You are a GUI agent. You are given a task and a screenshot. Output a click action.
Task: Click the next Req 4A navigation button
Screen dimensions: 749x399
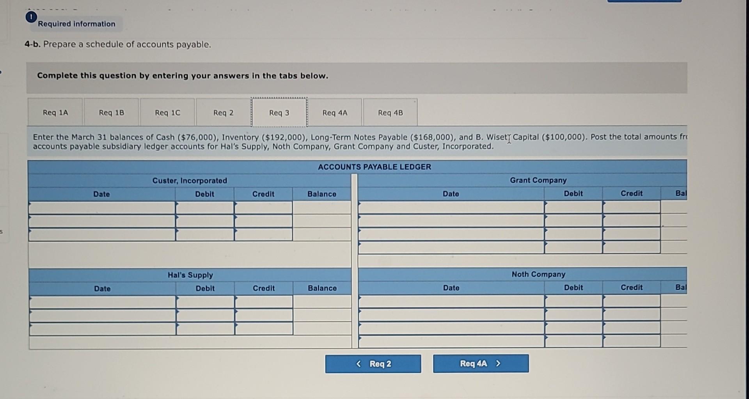(x=481, y=364)
